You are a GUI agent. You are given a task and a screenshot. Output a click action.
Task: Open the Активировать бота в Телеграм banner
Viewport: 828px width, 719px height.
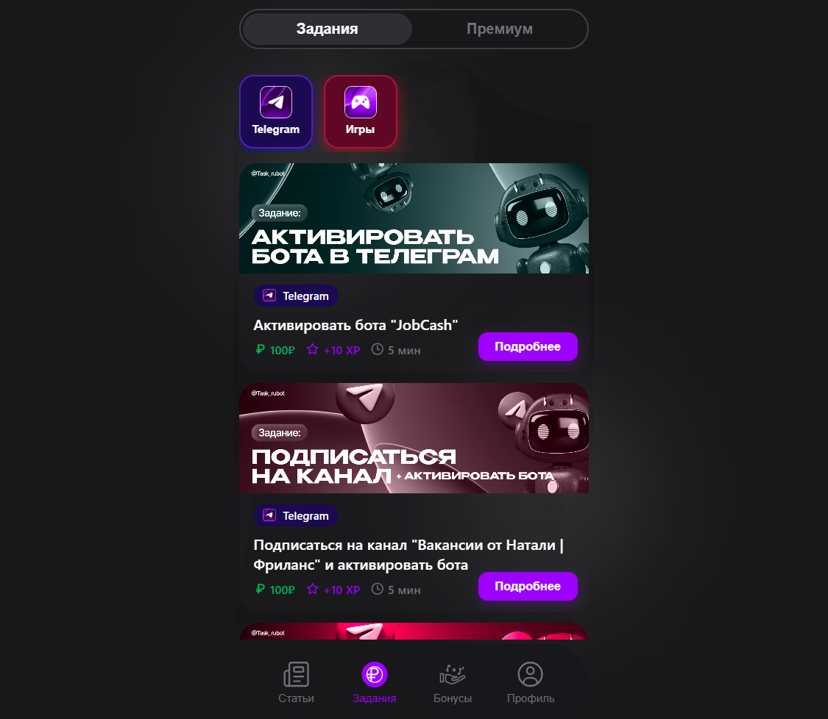[x=414, y=218]
